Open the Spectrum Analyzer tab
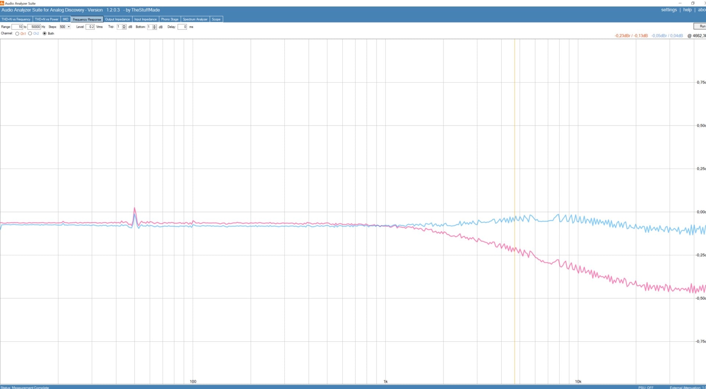The image size is (706, 389). (x=195, y=19)
